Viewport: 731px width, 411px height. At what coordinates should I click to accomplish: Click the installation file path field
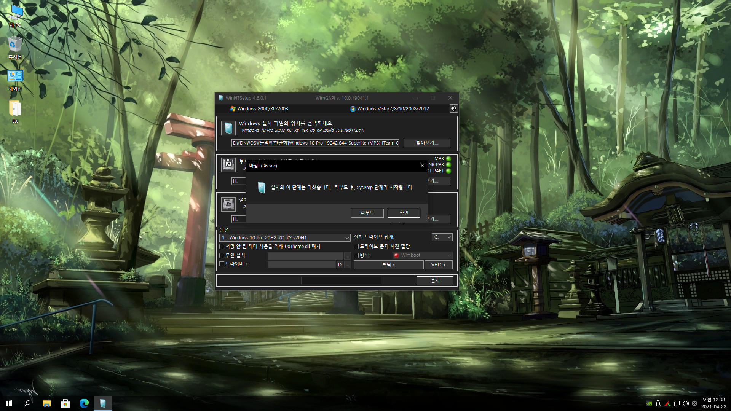click(315, 143)
